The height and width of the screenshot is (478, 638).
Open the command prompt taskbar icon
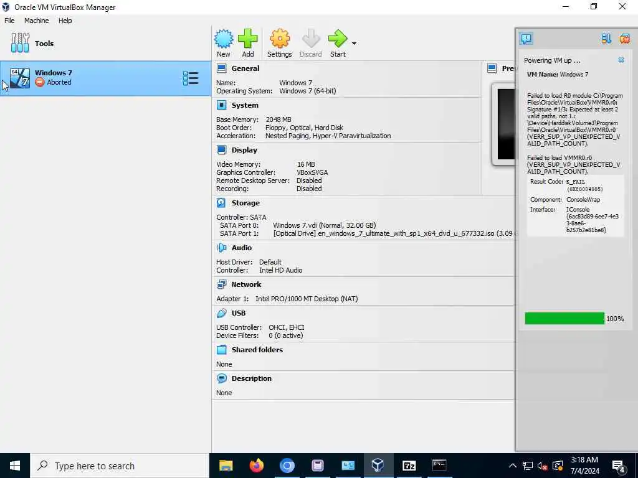[x=439, y=466]
